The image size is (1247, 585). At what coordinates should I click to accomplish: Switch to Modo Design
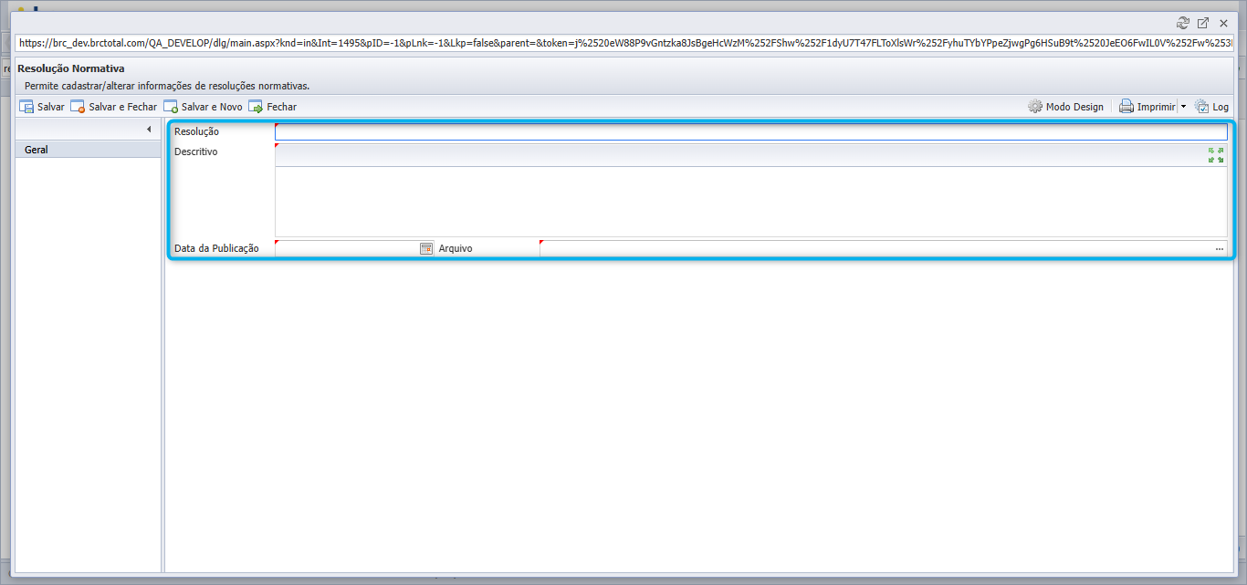(1065, 107)
